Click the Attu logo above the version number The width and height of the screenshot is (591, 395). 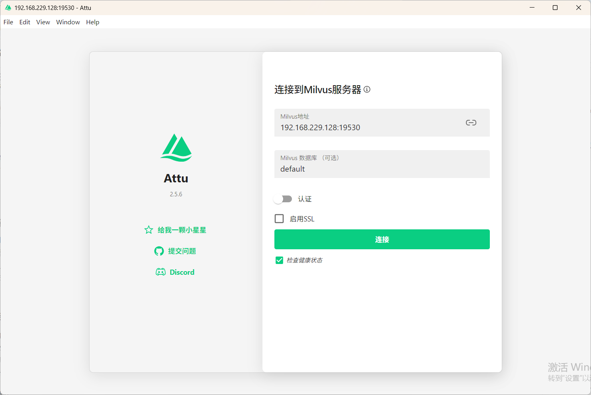point(176,147)
